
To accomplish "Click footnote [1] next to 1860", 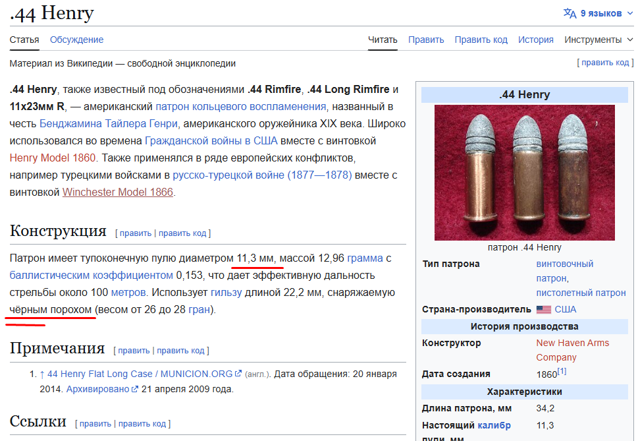I will pos(562,371).
